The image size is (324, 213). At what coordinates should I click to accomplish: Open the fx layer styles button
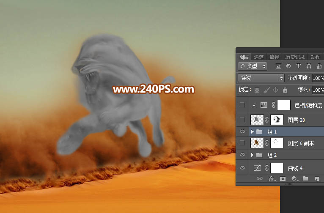pos(272,178)
